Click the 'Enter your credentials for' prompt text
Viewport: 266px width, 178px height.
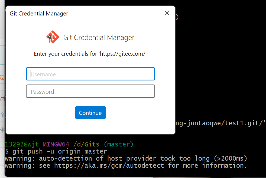(x=90, y=54)
